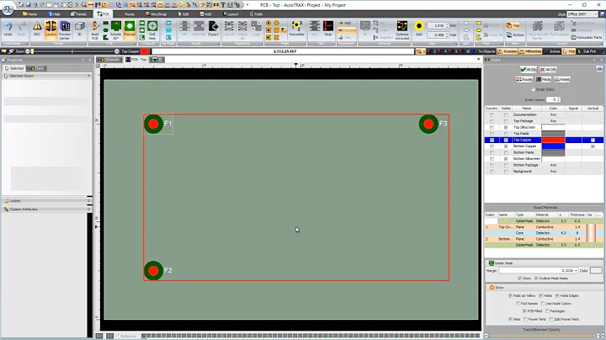The width and height of the screenshot is (606, 340).
Task: Toggle the Single Sided checkbox
Action: (533, 90)
